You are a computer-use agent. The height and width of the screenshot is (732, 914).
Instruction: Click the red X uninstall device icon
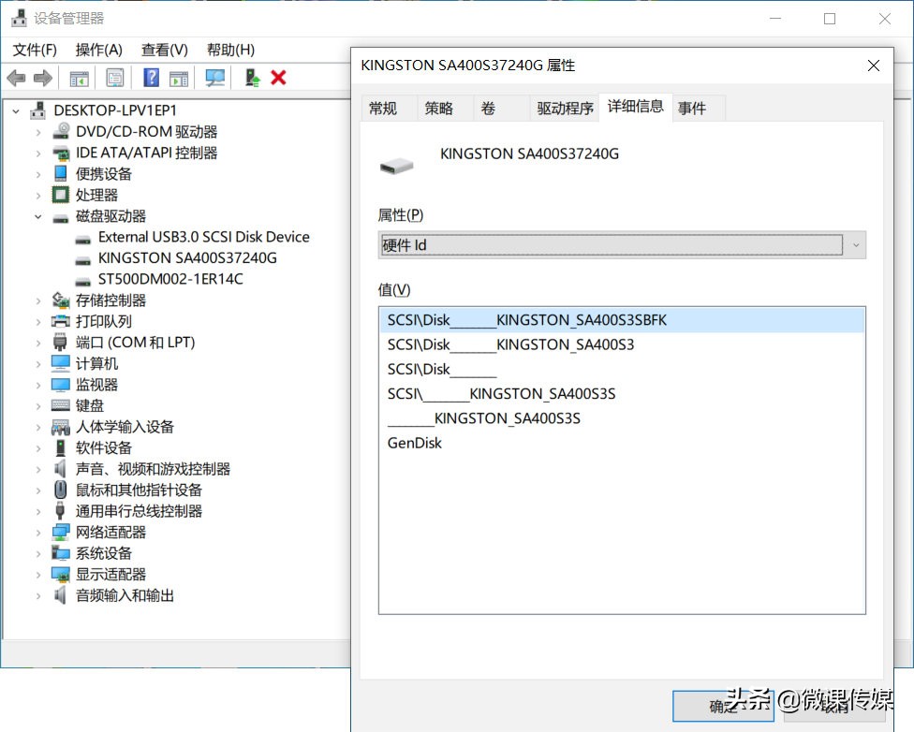coord(279,78)
